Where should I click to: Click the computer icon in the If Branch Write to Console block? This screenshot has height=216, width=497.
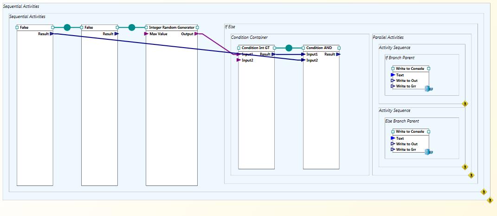tap(428, 88)
